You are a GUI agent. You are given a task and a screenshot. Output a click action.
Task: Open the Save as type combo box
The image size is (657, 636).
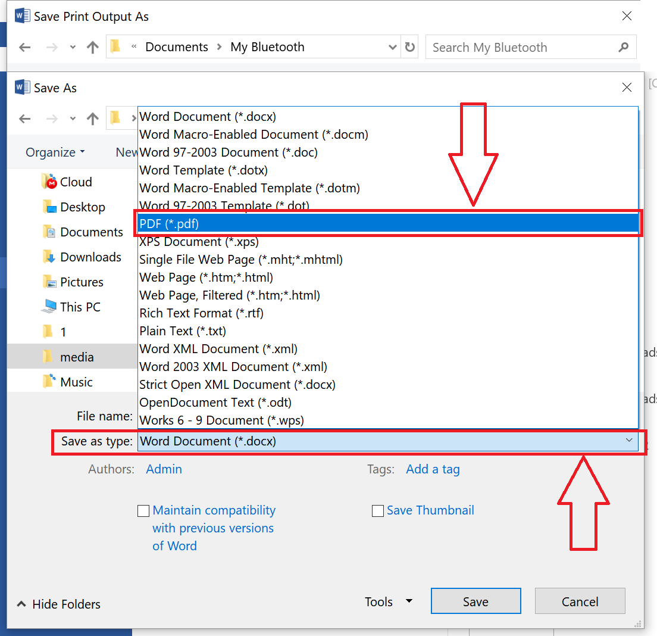[388, 441]
